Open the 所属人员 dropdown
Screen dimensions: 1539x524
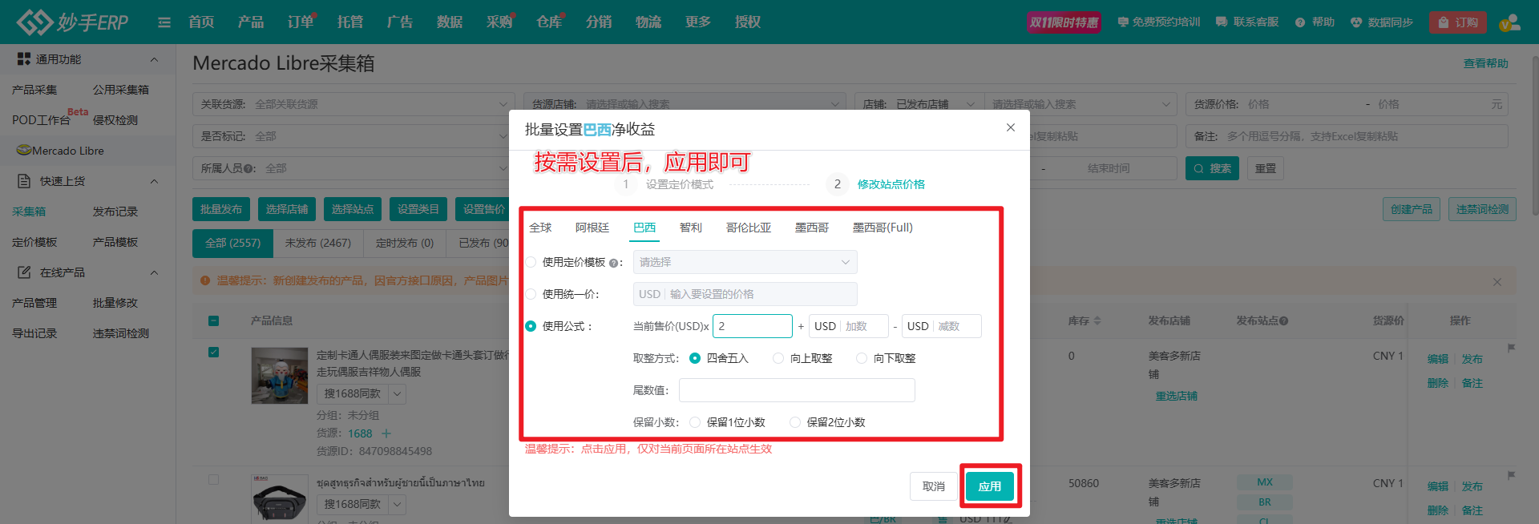point(353,168)
